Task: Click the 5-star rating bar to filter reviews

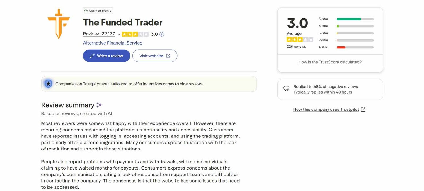Action: 355,19
